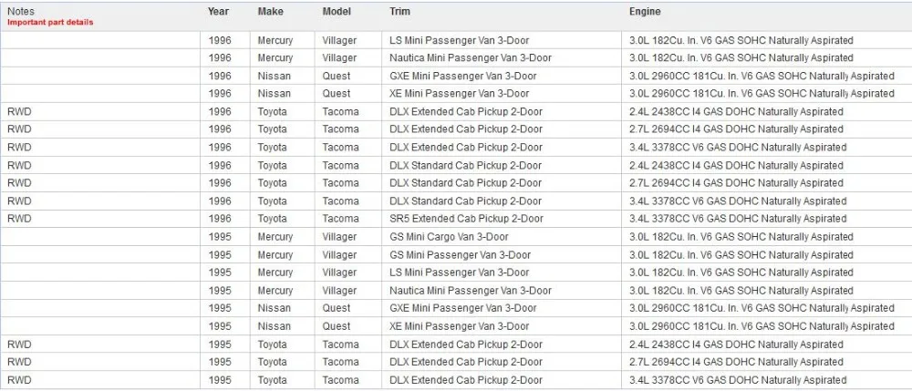Click the Tacoma model cell in the SR5 row
The image size is (912, 391).
pyautogui.click(x=340, y=219)
